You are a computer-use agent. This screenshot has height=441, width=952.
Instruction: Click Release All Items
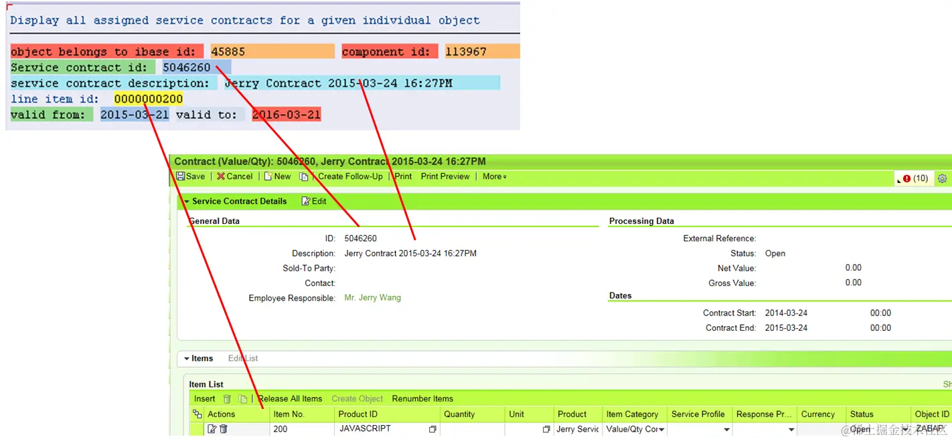(x=290, y=399)
